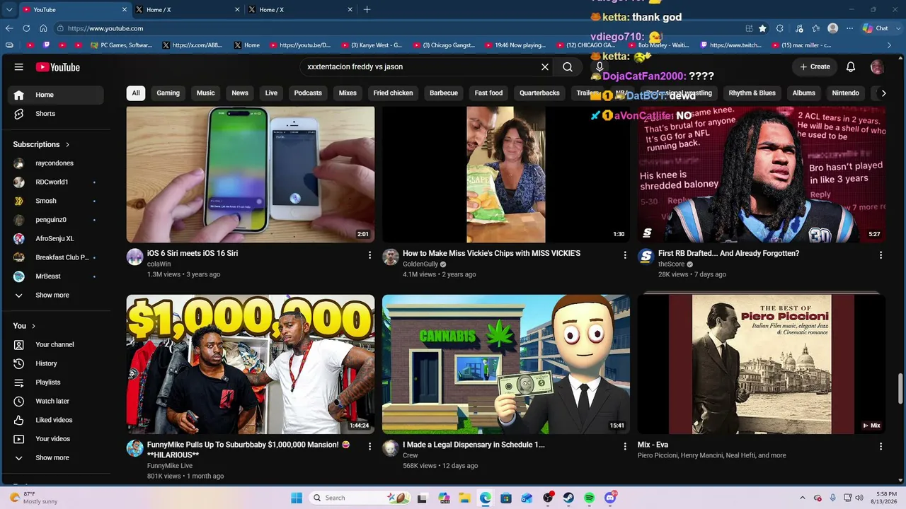Open theScore channel avatar
906x509 pixels.
coord(646,257)
